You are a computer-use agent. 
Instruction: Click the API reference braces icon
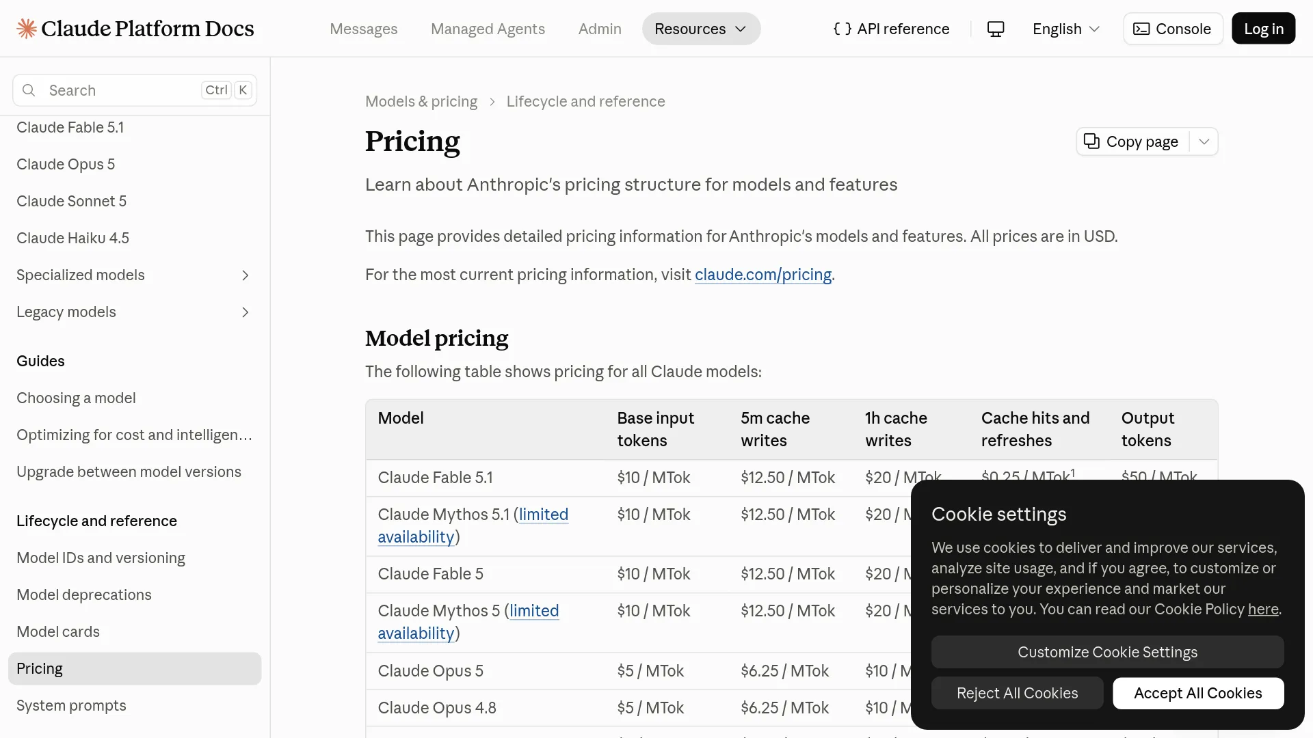843,29
